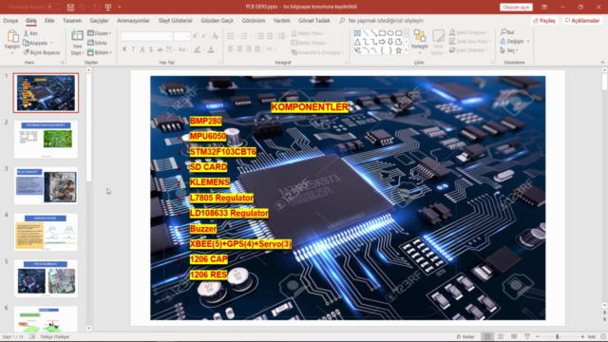
Task: Pick the triangle shape in shapes gallery
Action: (x=357, y=42)
